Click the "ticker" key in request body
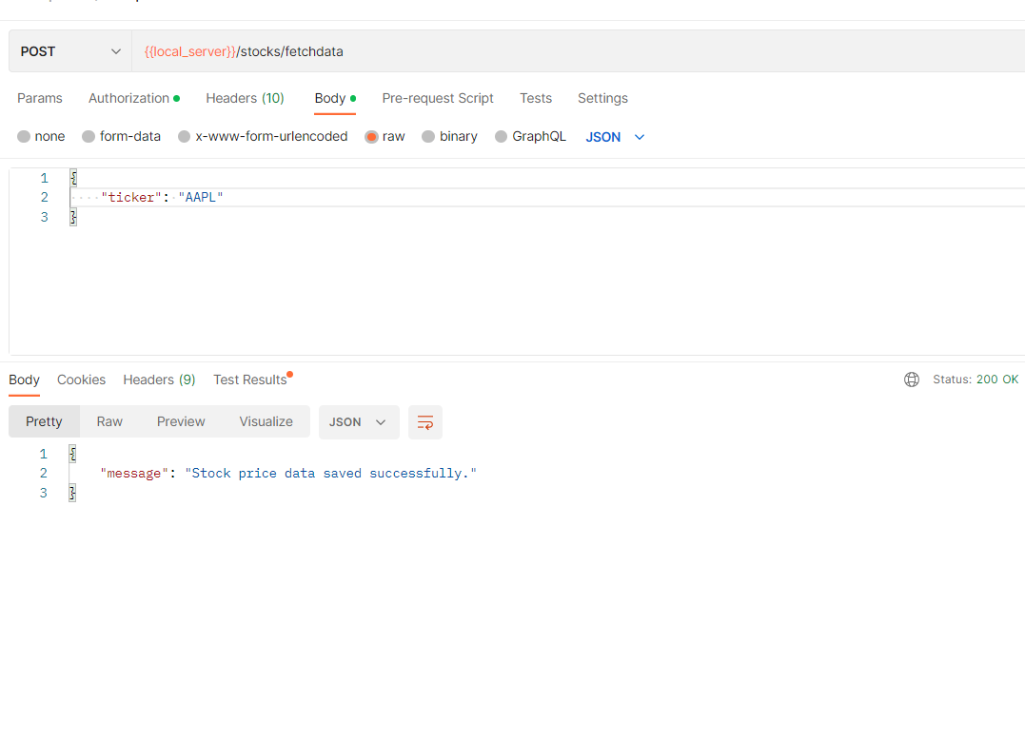Viewport: 1025px width, 740px height. pyautogui.click(x=131, y=197)
